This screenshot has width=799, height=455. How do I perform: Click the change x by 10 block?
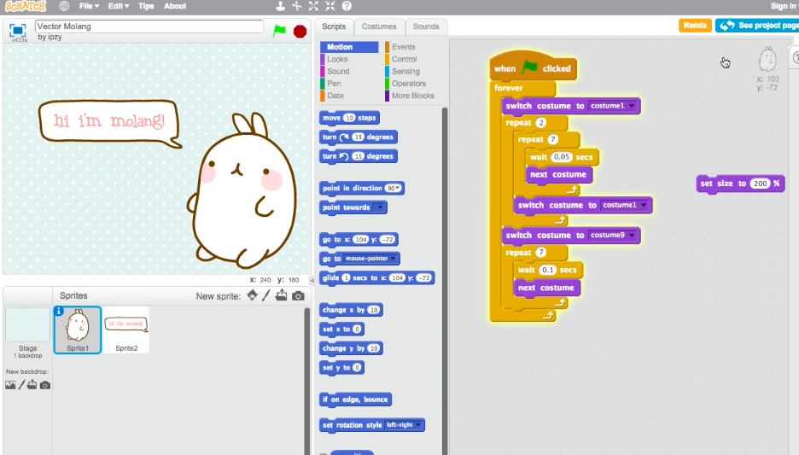351,310
